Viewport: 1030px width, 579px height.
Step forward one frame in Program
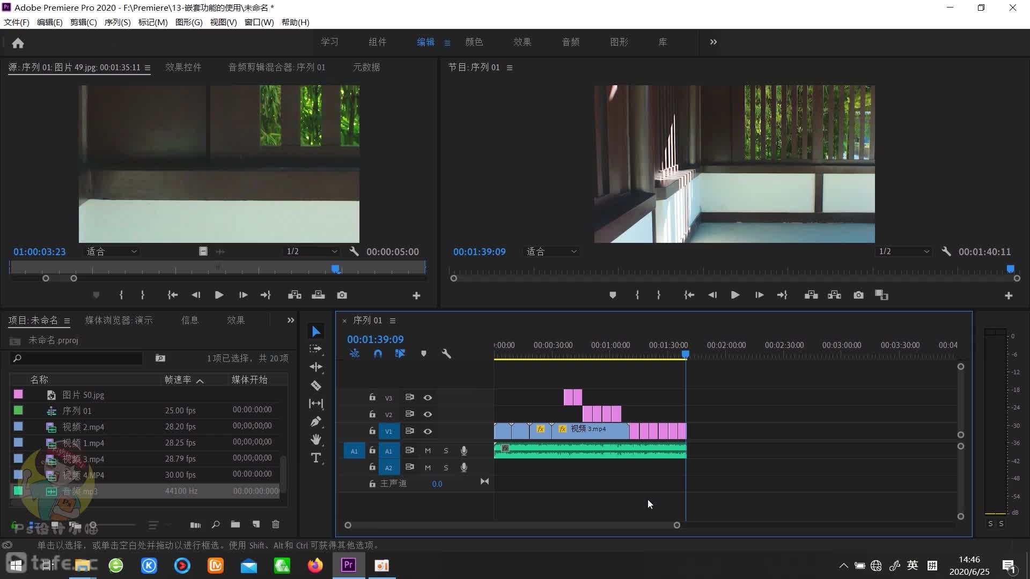point(759,295)
